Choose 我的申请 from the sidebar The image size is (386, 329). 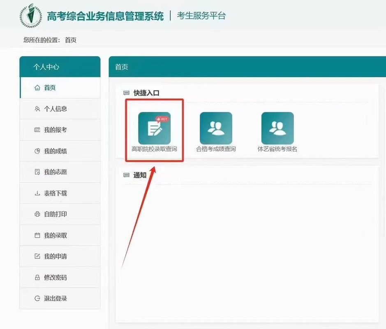coord(55,257)
